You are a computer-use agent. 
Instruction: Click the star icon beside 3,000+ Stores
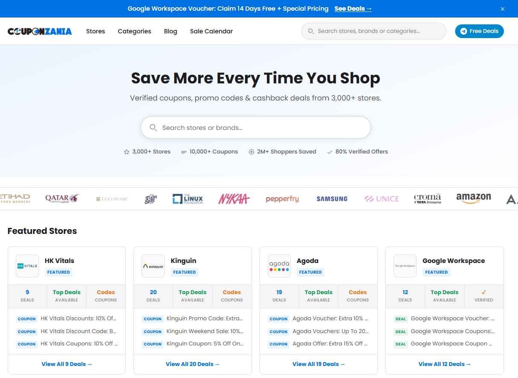tap(127, 152)
